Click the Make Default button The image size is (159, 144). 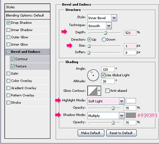click(x=91, y=133)
